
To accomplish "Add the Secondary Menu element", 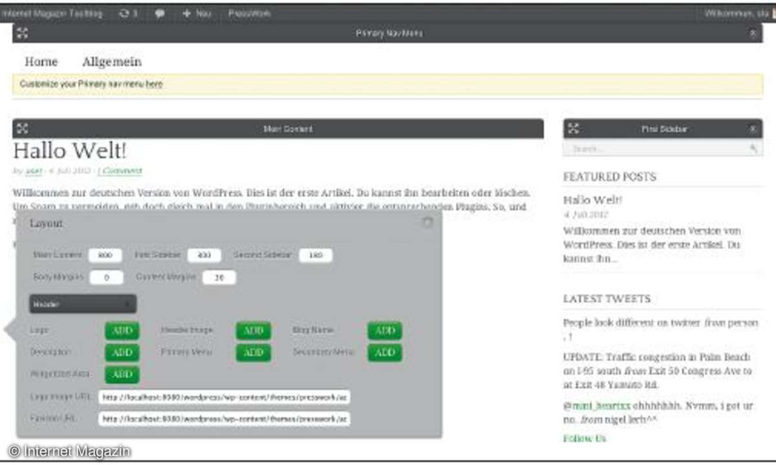I will point(385,353).
